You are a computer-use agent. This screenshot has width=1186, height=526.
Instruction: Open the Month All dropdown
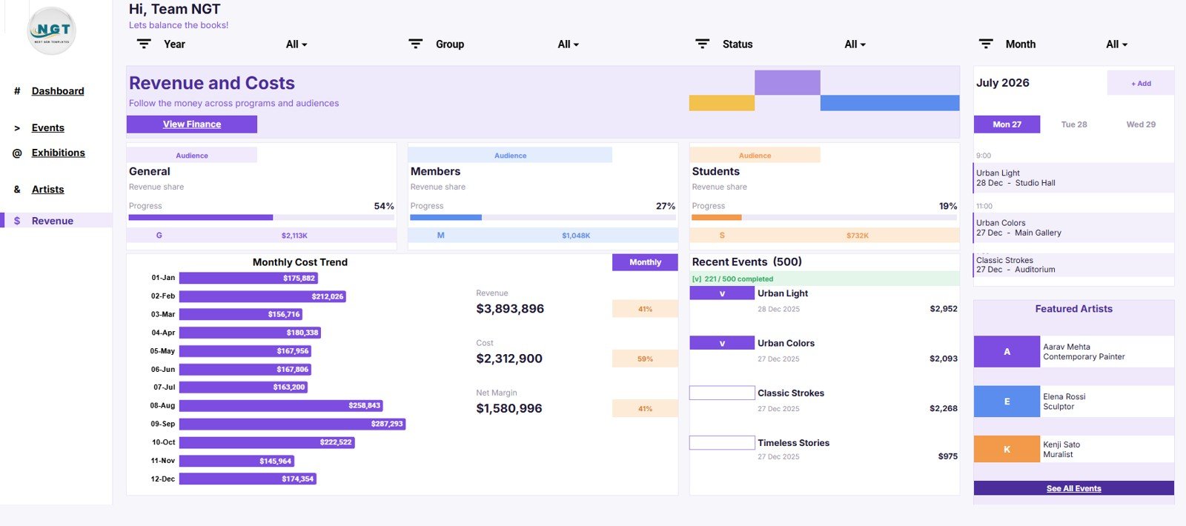tap(1116, 44)
